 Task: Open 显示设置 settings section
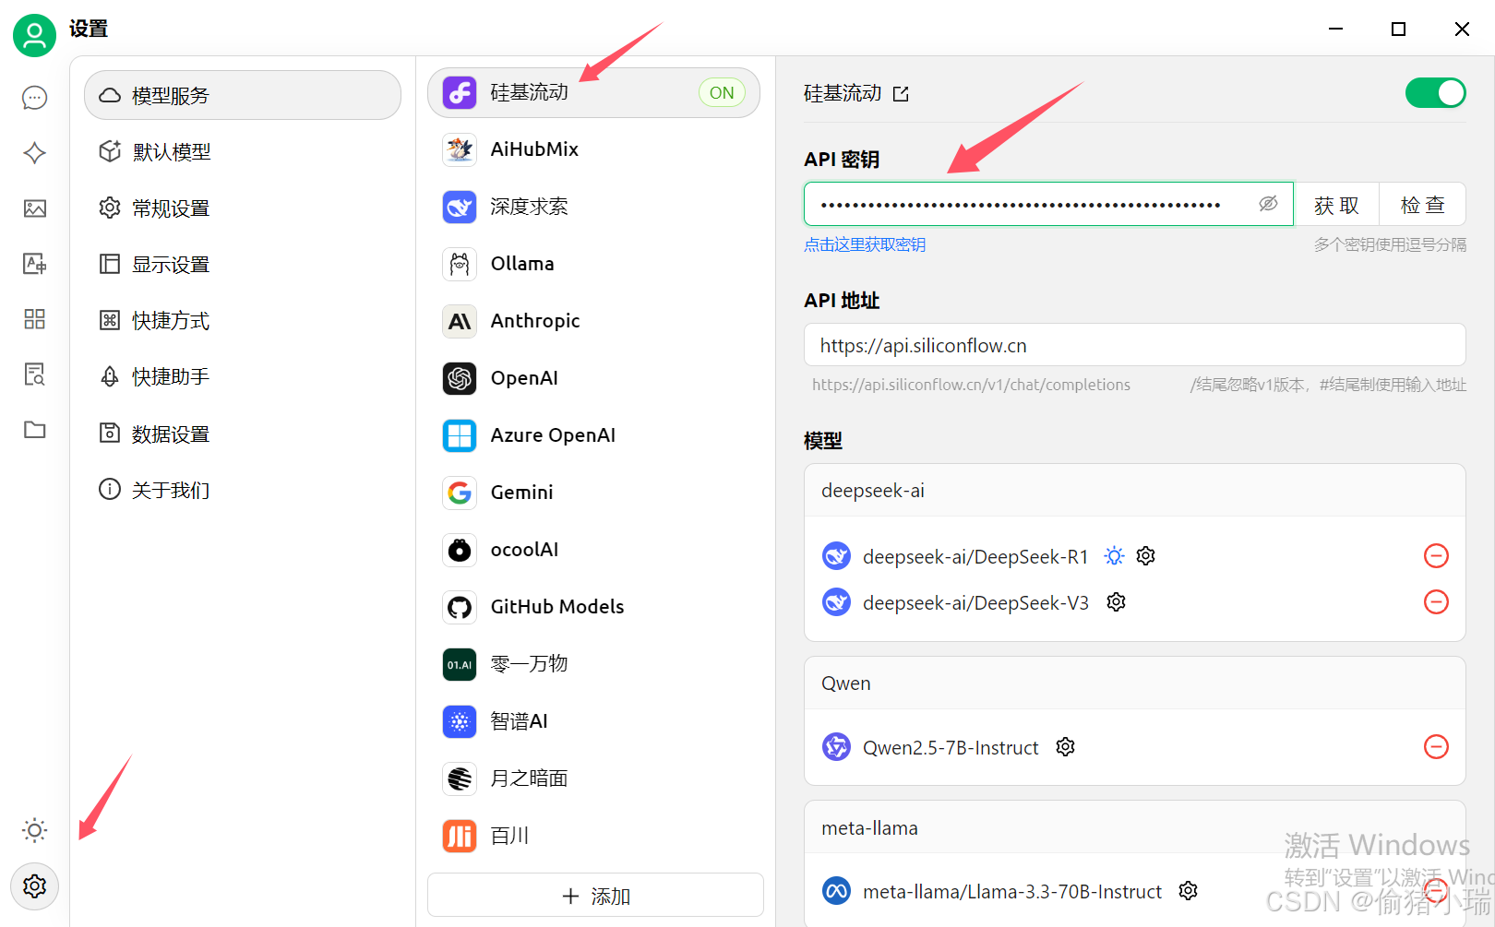[243, 264]
